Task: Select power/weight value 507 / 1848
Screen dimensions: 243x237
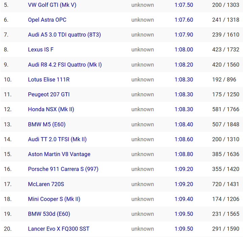Action: click(x=226, y=124)
